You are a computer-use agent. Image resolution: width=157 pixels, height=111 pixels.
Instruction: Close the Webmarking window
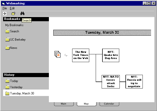click(153, 3)
